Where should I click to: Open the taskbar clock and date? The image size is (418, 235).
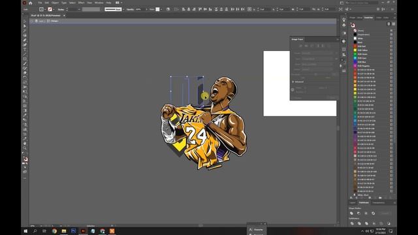click(380, 231)
